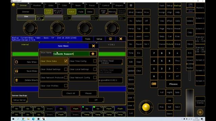The height and width of the screenshot is (121, 216).
Task: Click Check All in New Show dialog
Action: point(71,93)
